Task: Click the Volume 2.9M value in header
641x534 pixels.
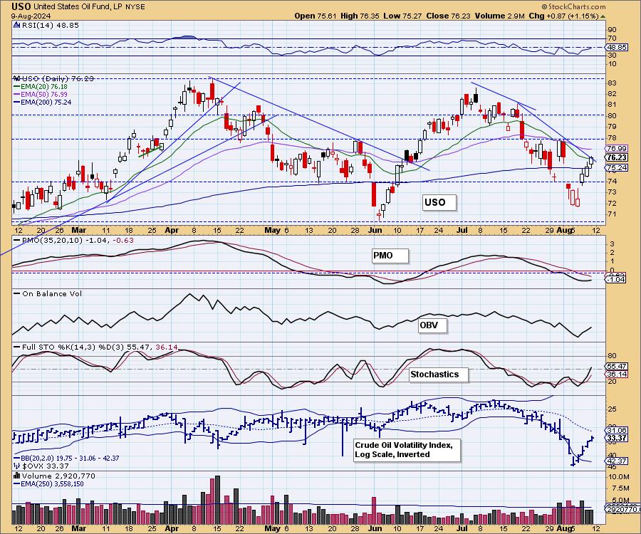Action: [x=499, y=16]
